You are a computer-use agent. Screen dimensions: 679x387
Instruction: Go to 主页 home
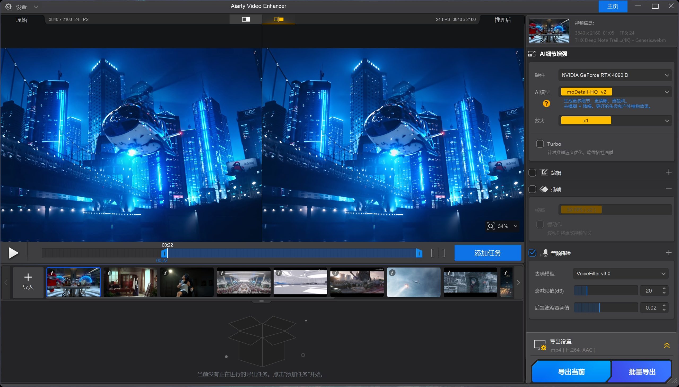click(x=612, y=6)
